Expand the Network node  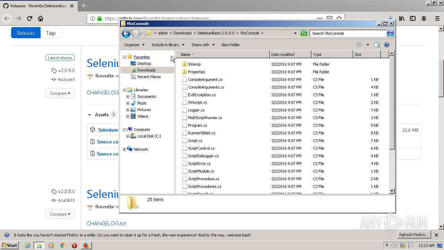124,149
